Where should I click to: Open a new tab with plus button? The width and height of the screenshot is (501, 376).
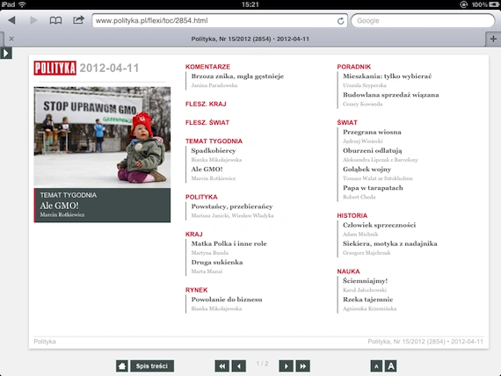point(493,39)
